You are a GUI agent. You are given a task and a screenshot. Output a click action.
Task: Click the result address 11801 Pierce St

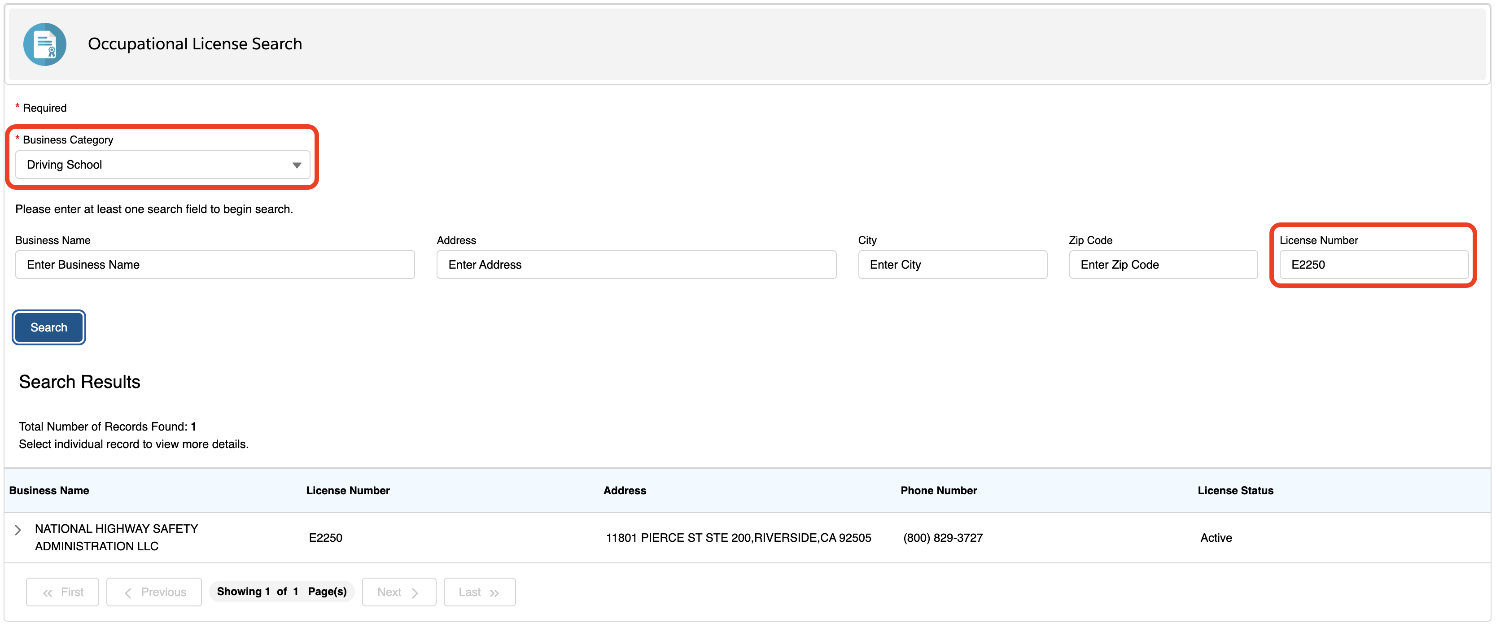(738, 538)
